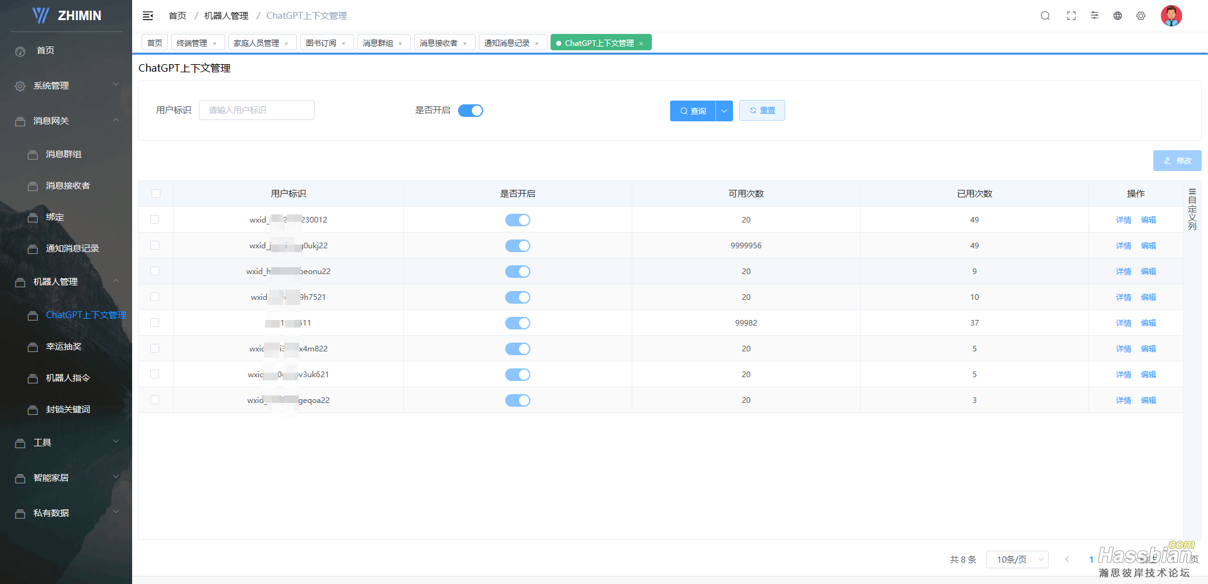Screen dimensions: 1208x584
Task: Open the user avatar menu
Action: (1171, 16)
